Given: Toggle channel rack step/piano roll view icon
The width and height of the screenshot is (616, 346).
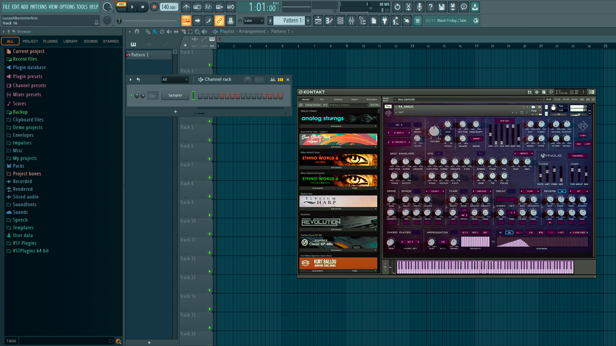Looking at the screenshot, I should 280,80.
